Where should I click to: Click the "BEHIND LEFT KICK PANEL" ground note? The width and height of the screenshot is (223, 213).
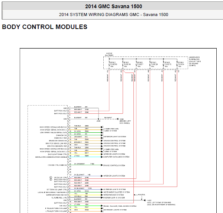click(125, 122)
